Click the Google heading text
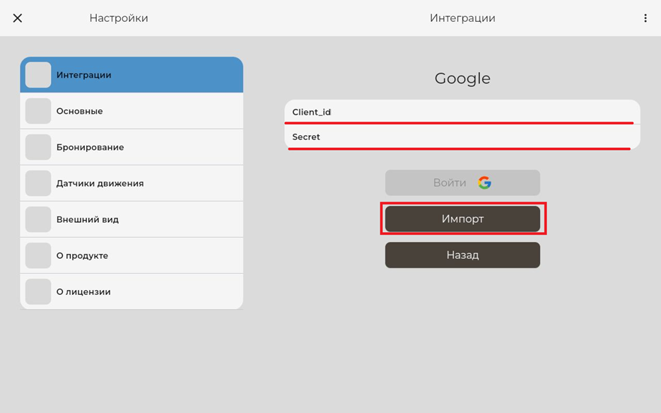 pyautogui.click(x=462, y=78)
